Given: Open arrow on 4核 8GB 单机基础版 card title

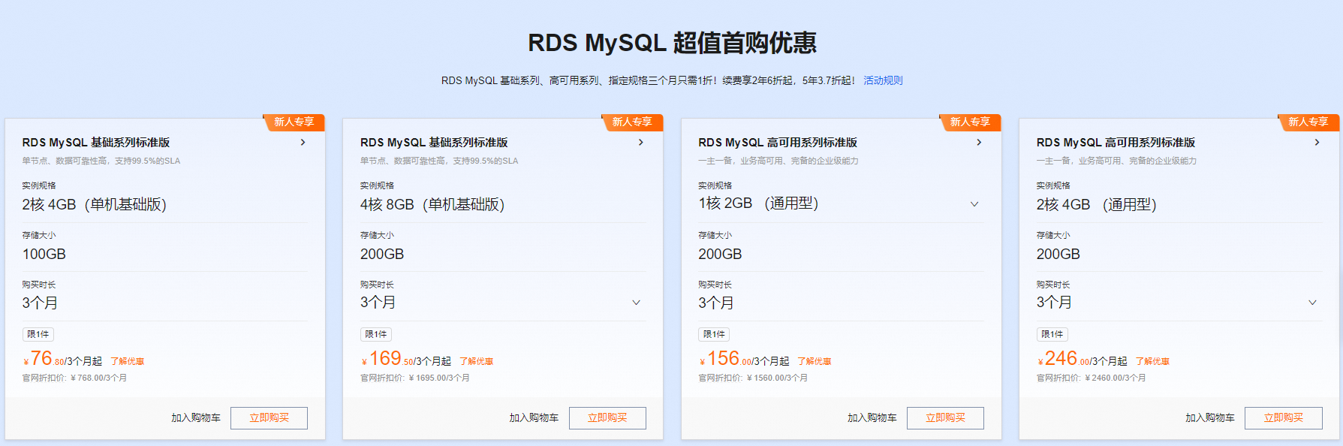Looking at the screenshot, I should coord(640,142).
